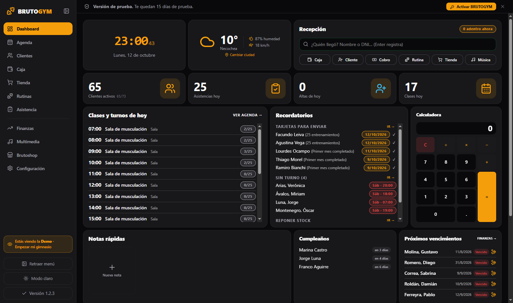This screenshot has width=513, height=303.
Task: Click the renew icon next to Molina, Gustavo
Action: click(x=494, y=252)
